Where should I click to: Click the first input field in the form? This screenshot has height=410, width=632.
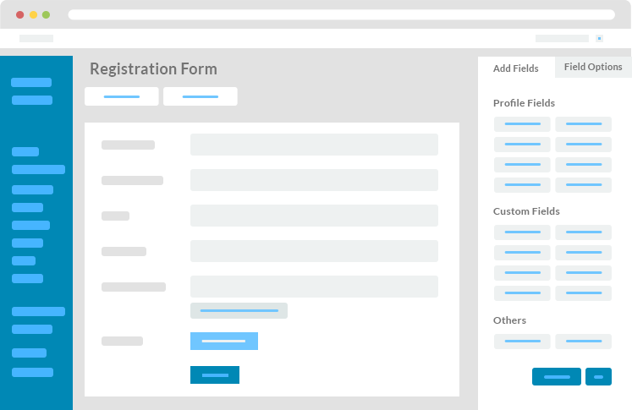pyautogui.click(x=314, y=145)
